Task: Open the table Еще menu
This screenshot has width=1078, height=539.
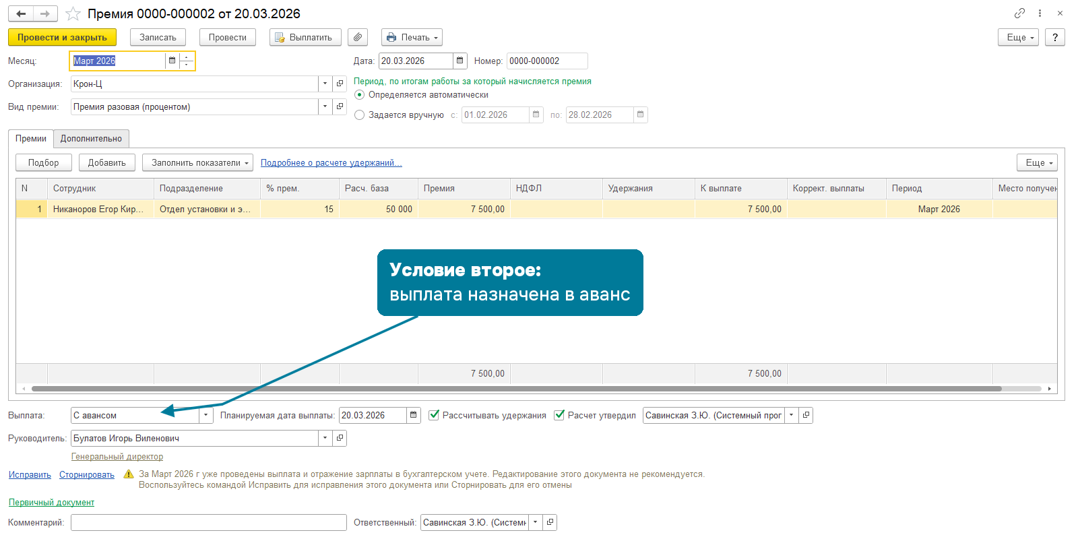Action: [x=1037, y=162]
